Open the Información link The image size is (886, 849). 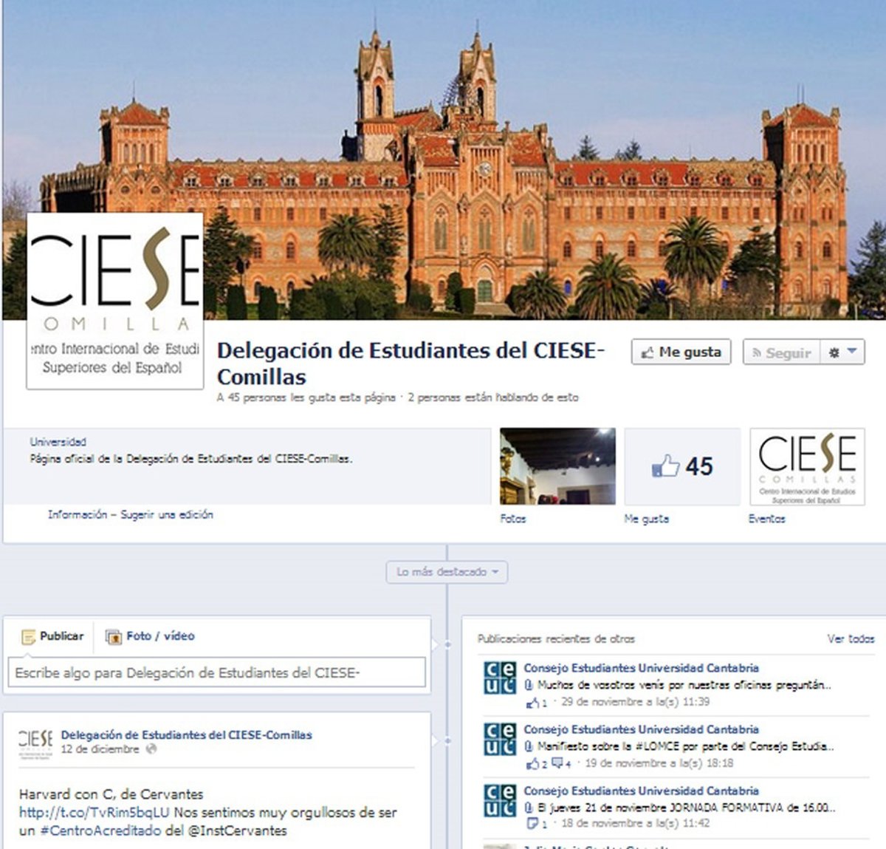point(77,515)
